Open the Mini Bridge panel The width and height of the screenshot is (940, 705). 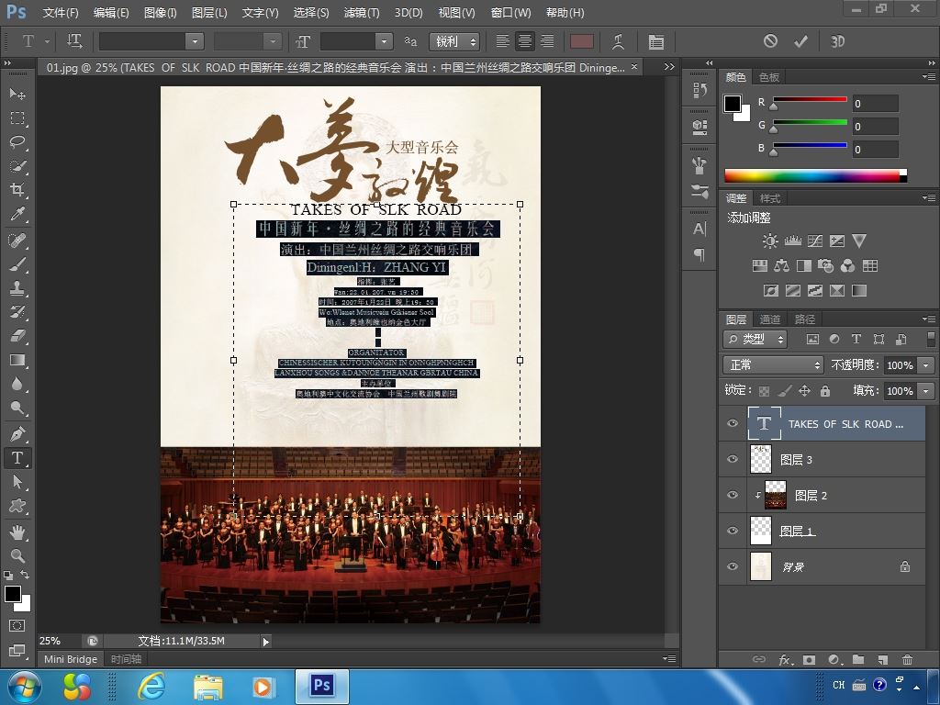click(x=70, y=659)
